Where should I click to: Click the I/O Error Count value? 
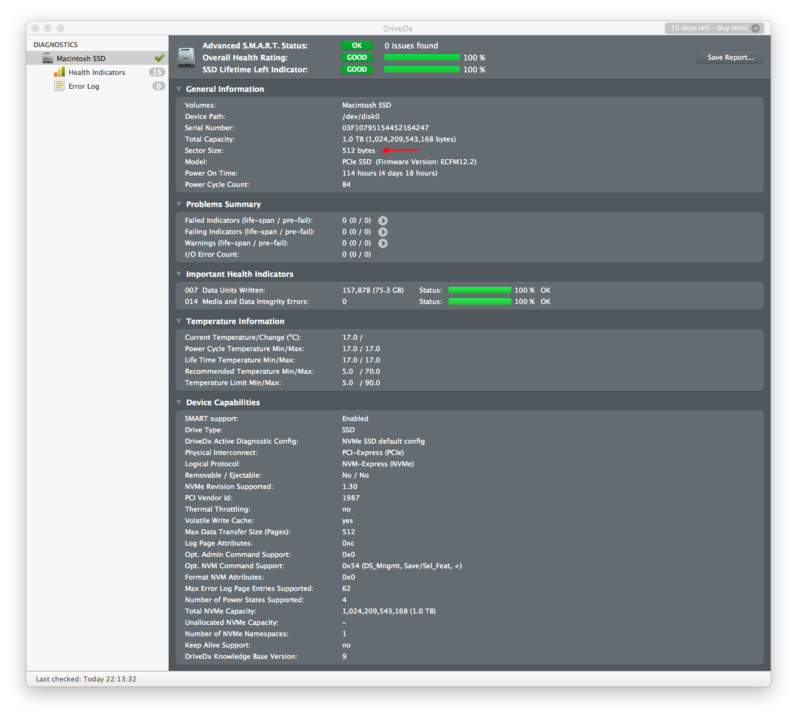357,254
